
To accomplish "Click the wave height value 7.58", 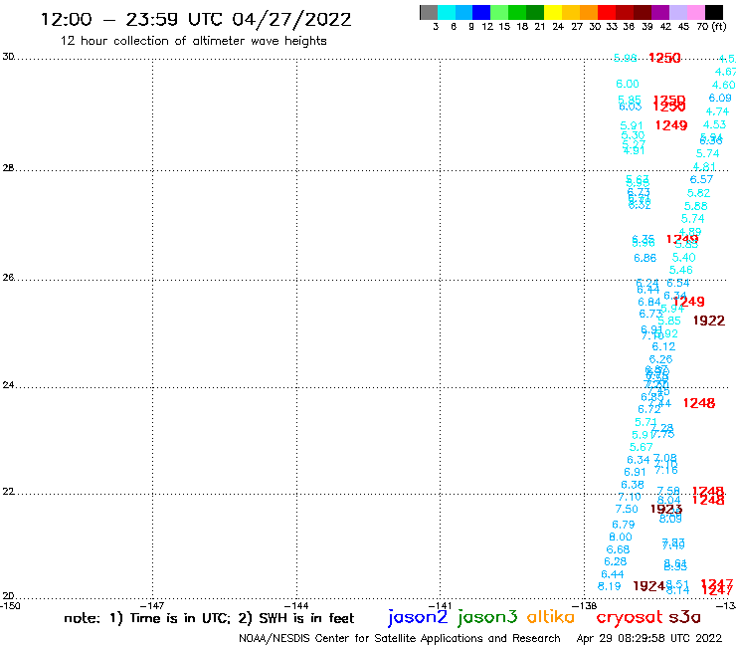I will [x=668, y=491].
